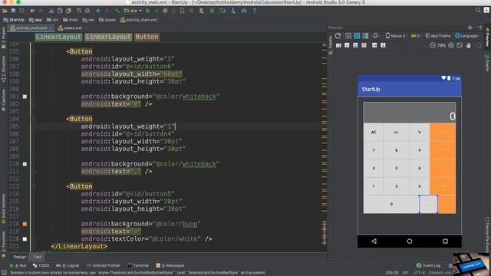Viewport: 491px width, 276px height.
Task: Click the Copy icon in toolbar
Action: tap(60, 11)
